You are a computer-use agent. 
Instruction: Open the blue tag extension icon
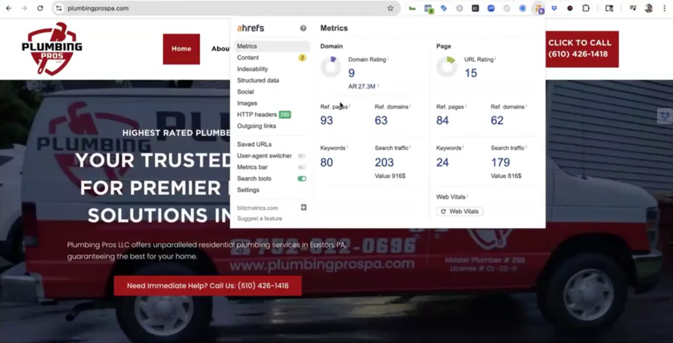tap(444, 8)
